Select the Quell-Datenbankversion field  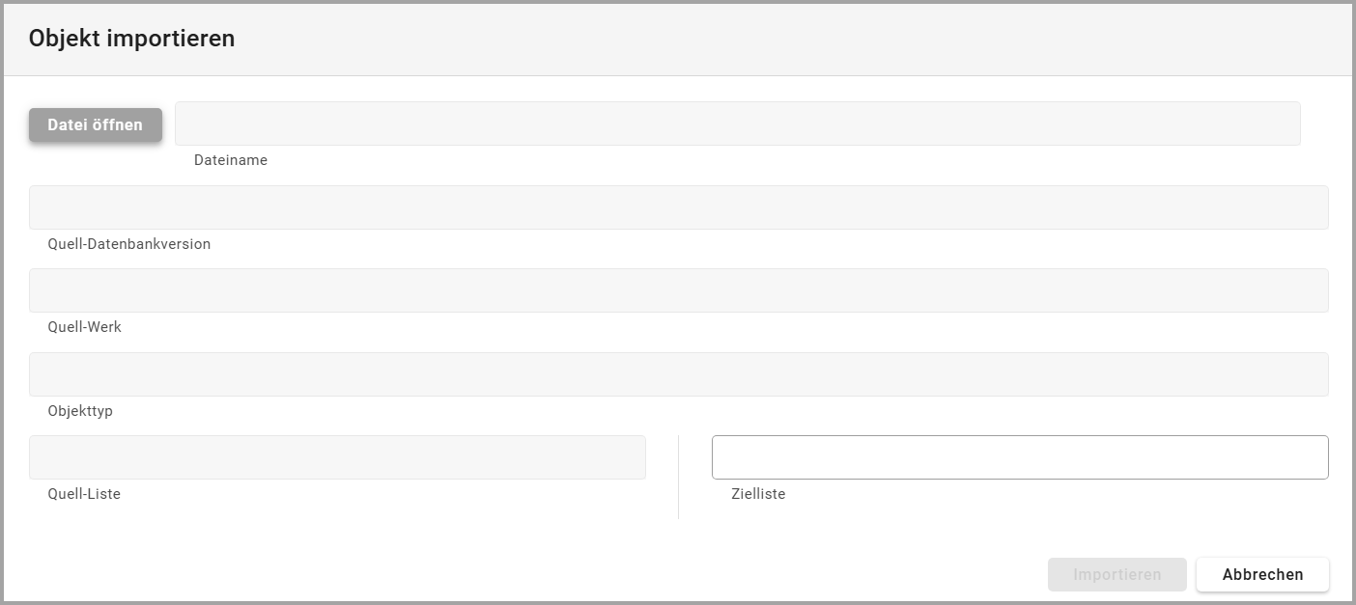click(x=678, y=207)
